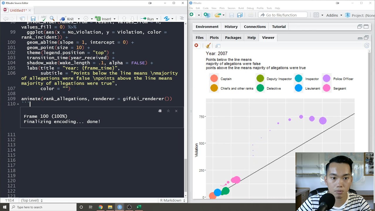The width and height of the screenshot is (375, 211).
Task: Run the current selection
Action: pyautogui.click(x=147, y=19)
